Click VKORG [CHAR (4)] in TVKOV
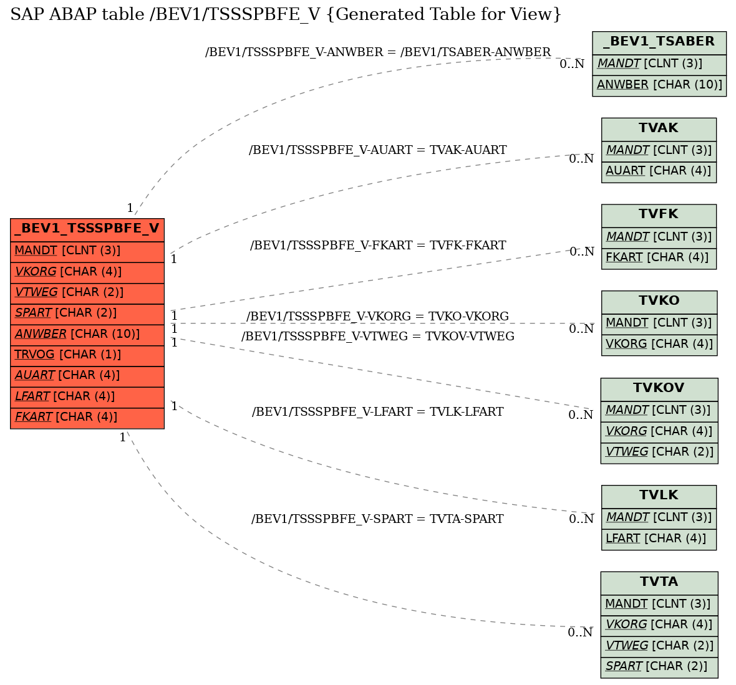The height and width of the screenshot is (685, 736). [659, 432]
